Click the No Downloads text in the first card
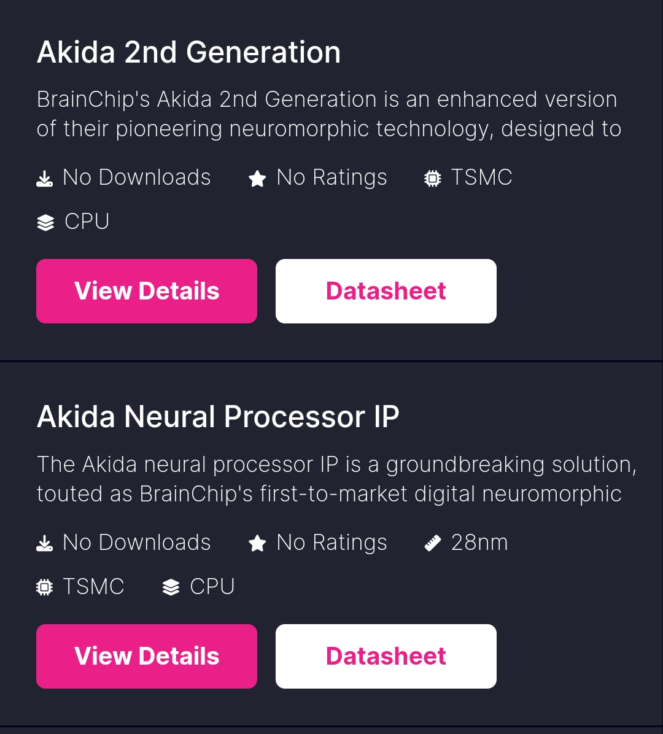The image size is (663, 734). [137, 177]
